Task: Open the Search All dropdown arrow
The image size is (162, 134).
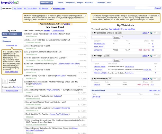Action: click(x=51, y=3)
